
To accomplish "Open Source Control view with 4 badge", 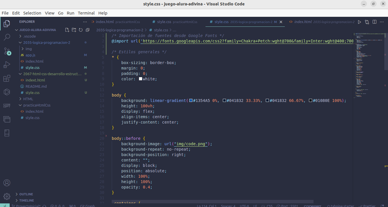I will [x=7, y=51].
